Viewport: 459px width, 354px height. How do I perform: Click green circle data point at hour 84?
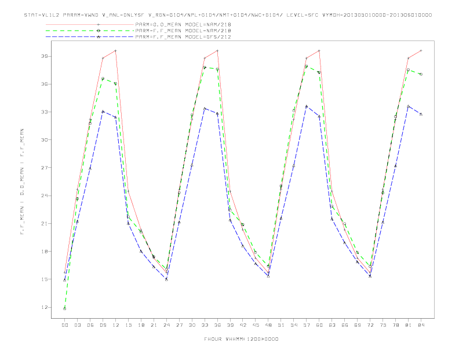[x=421, y=75]
